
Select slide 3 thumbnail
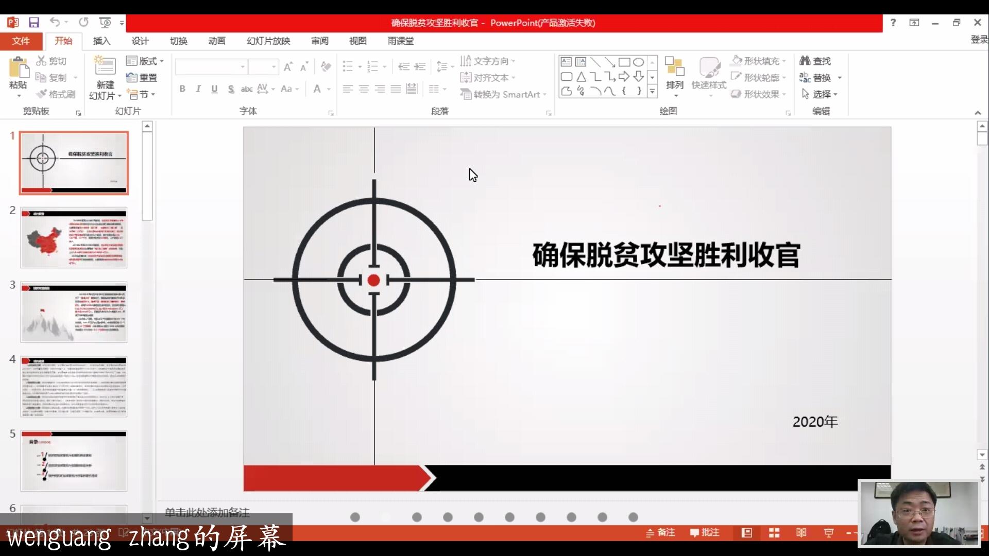pos(74,312)
